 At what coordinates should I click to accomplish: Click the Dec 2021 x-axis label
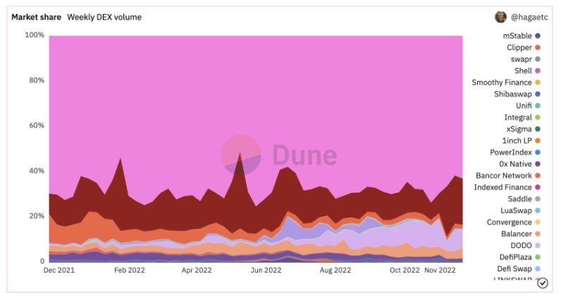(x=59, y=270)
